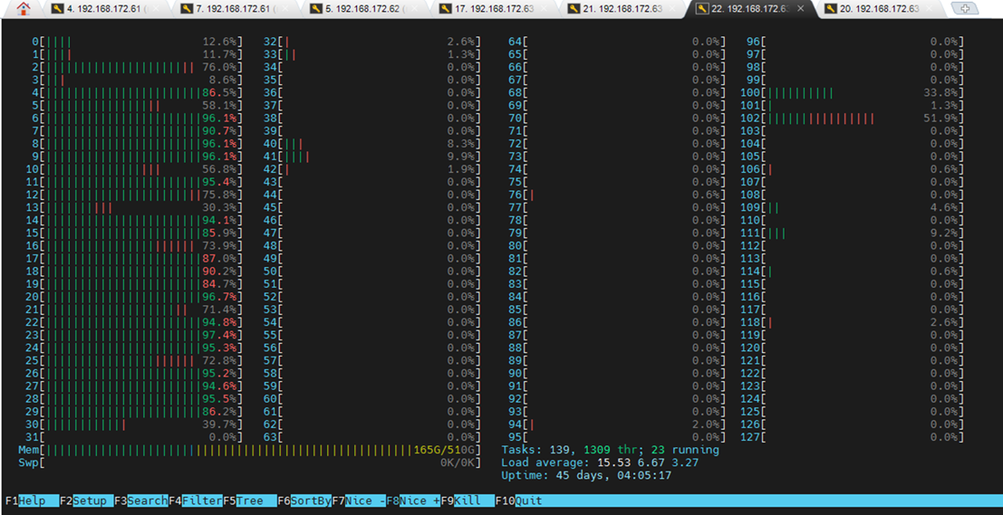Image resolution: width=1003 pixels, height=515 pixels.
Task: Click the Swp usage bar showing 0K/0K
Action: [249, 463]
